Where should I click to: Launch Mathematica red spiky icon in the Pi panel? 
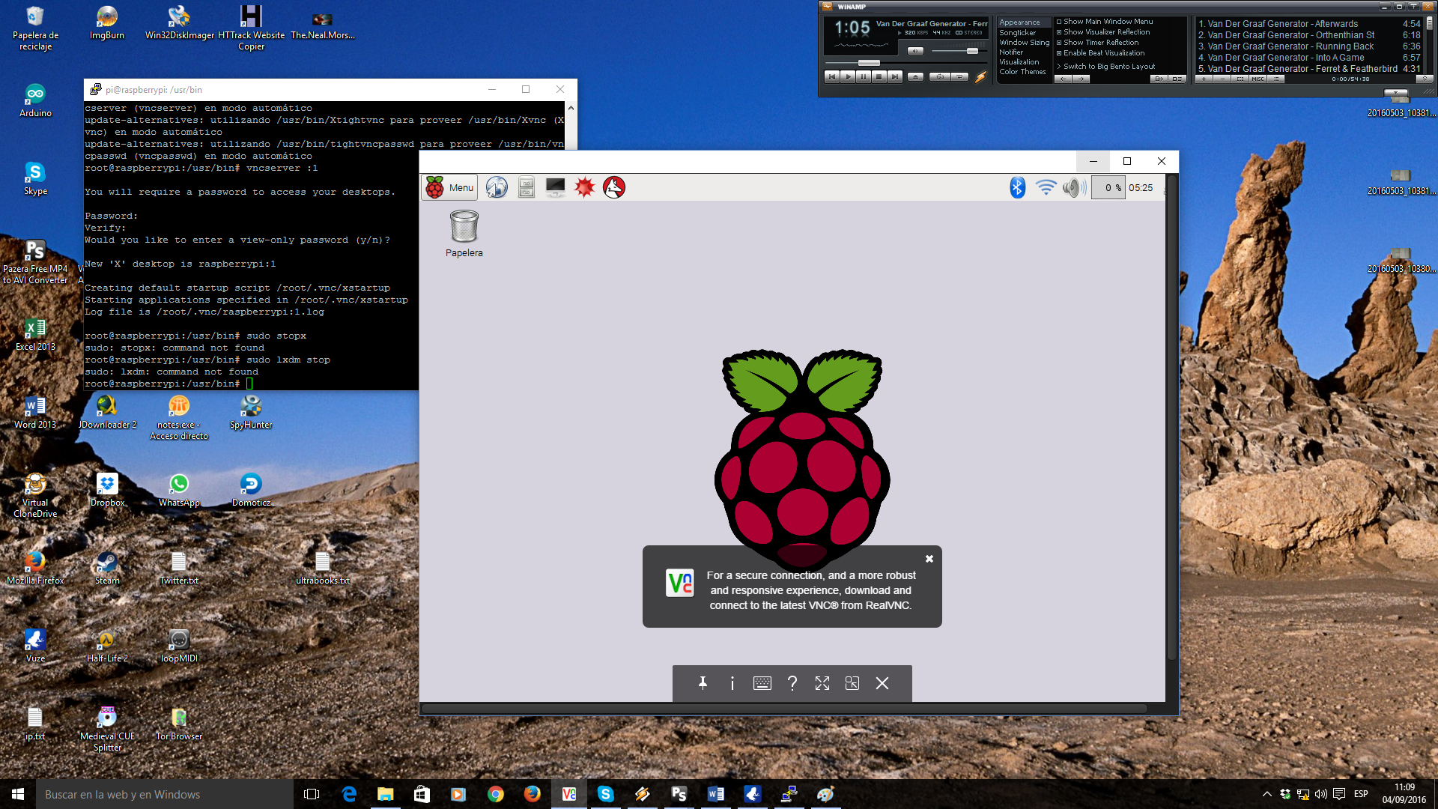click(584, 187)
